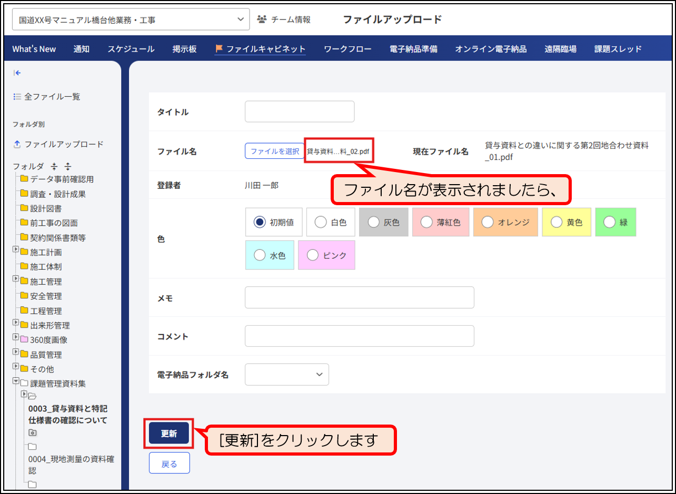Screen dimensions: 676x494
Task: Expand the 施工管理 folder
Action: [16, 279]
